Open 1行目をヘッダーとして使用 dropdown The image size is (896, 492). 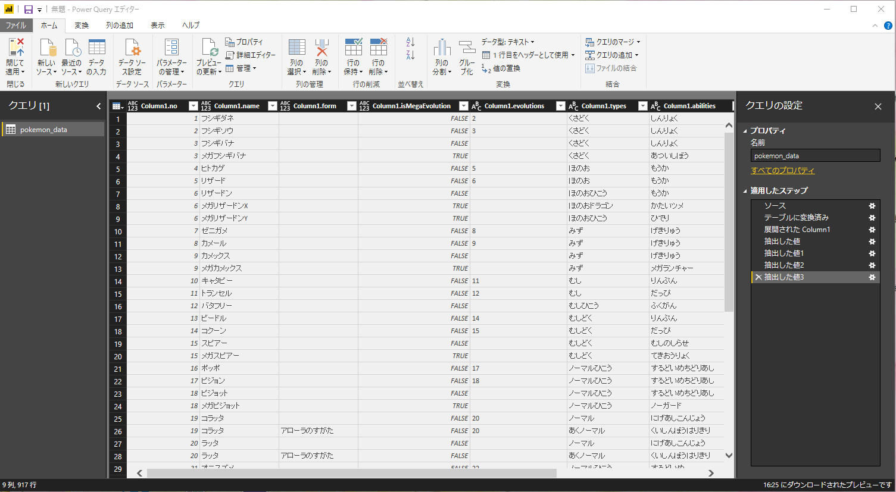(529, 55)
